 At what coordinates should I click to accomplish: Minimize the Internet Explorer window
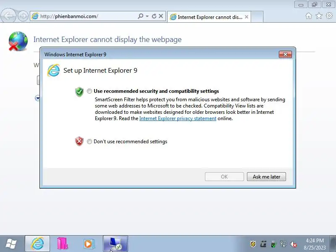coord(301,5)
